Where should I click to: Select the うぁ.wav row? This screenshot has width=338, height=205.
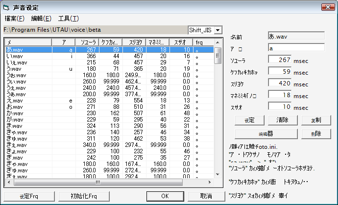[x=110, y=94]
